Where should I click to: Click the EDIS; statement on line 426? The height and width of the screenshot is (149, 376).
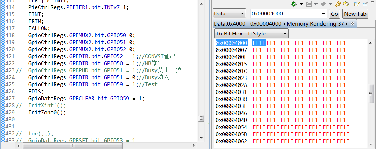36,91
